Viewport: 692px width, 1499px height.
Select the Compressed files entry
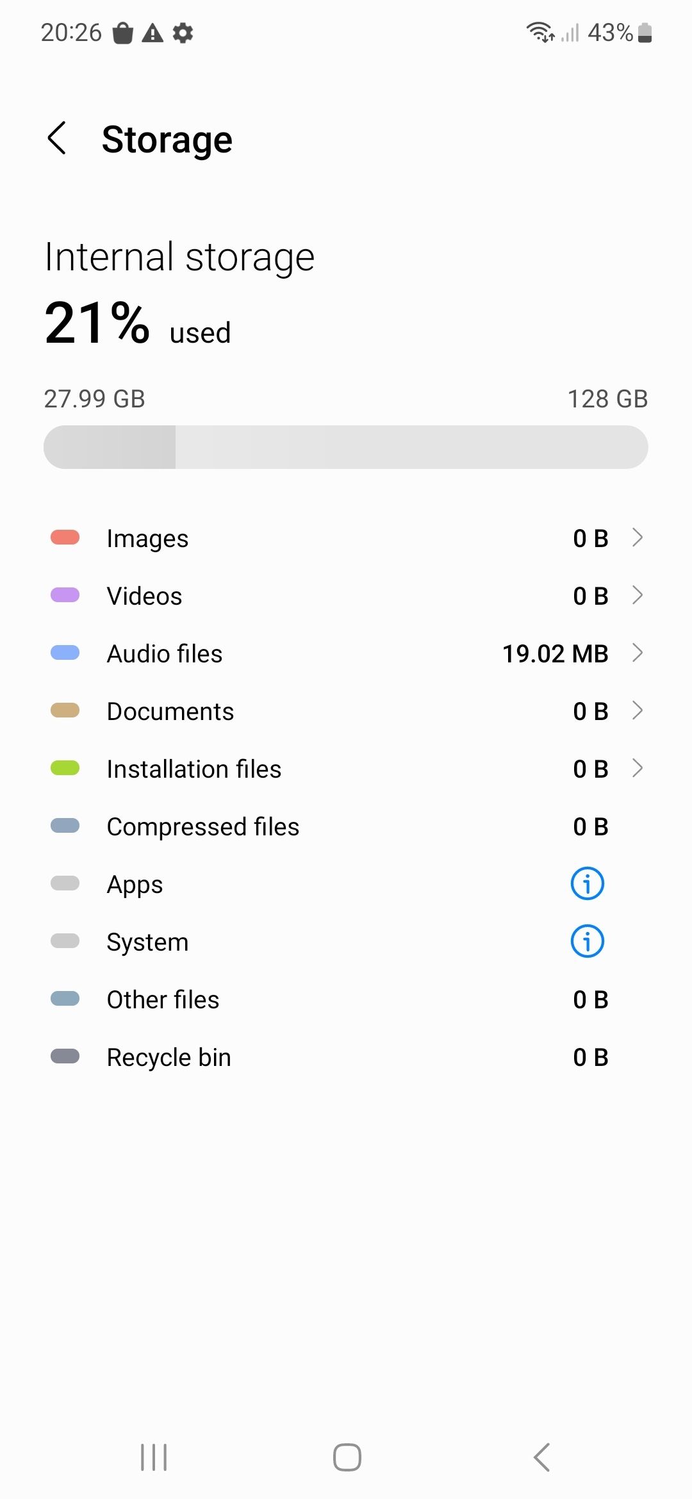346,826
